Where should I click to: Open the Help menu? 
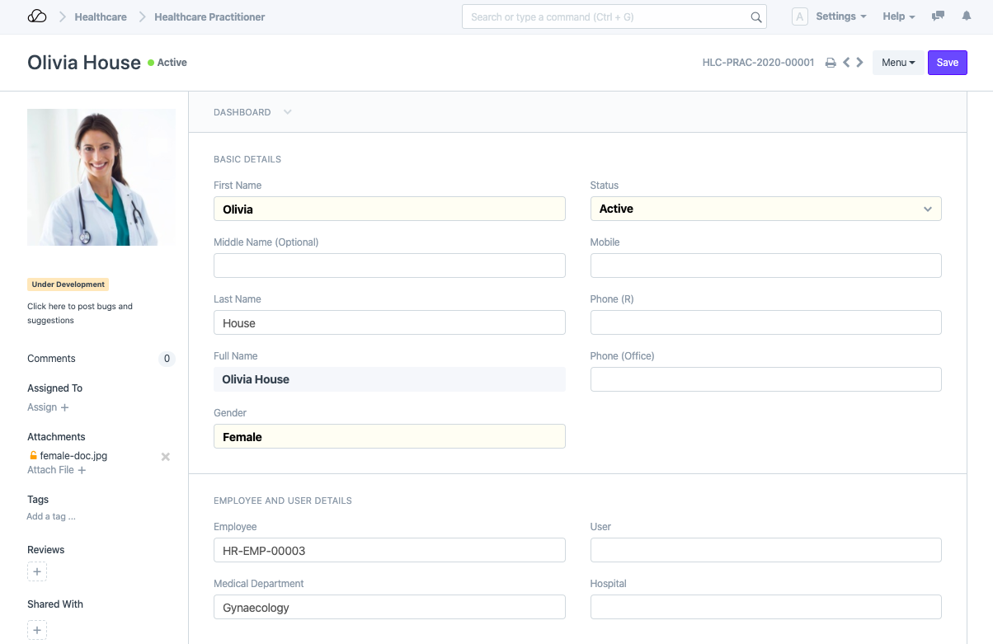(x=898, y=16)
